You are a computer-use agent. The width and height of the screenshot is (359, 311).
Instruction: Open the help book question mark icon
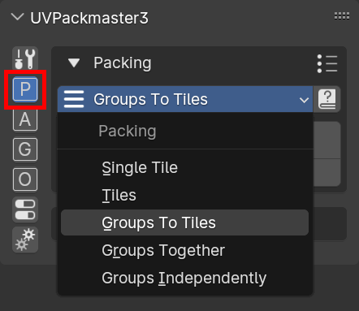coord(327,99)
